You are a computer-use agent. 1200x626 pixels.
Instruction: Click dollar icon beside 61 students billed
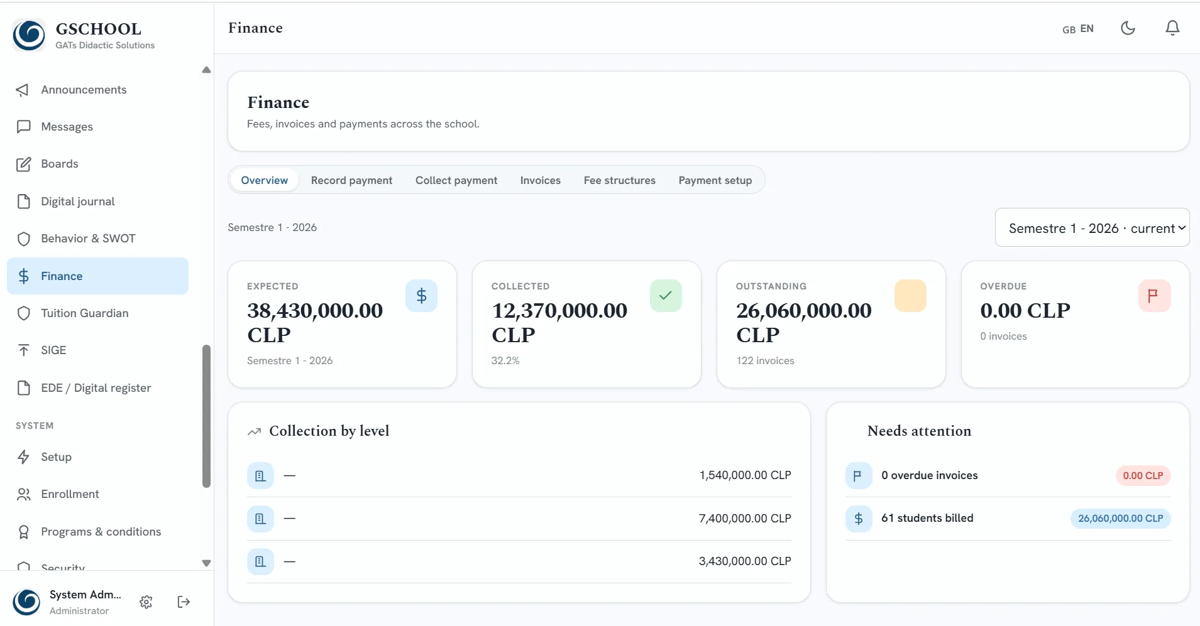pyautogui.click(x=859, y=519)
